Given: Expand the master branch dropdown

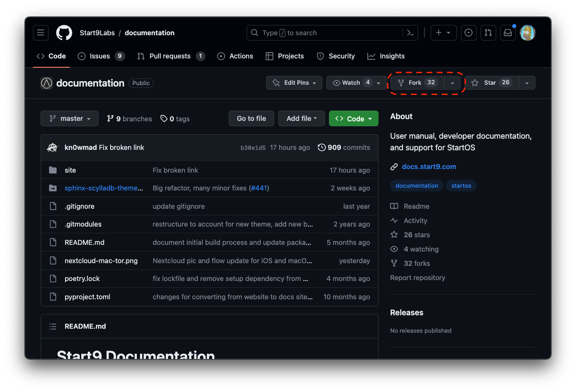Looking at the screenshot, I should click(x=70, y=119).
